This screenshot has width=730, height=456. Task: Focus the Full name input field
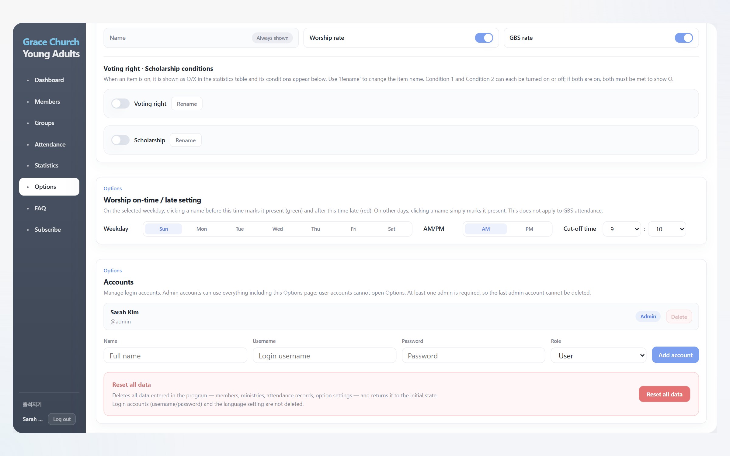175,355
